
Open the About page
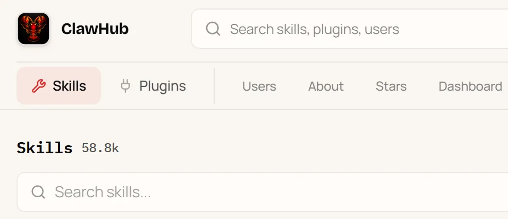click(326, 86)
